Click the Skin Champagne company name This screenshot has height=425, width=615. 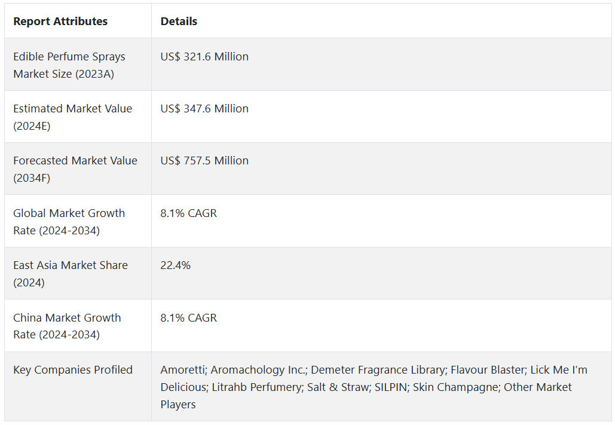pyautogui.click(x=457, y=387)
